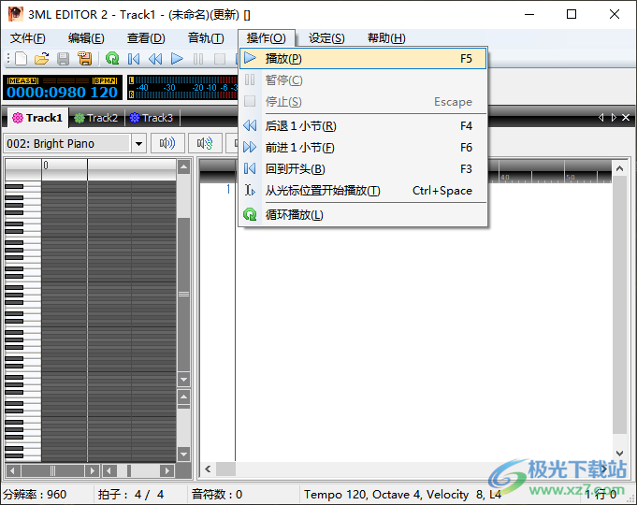Click the text editor scroll down arrow
637x505 pixels.
[619, 454]
